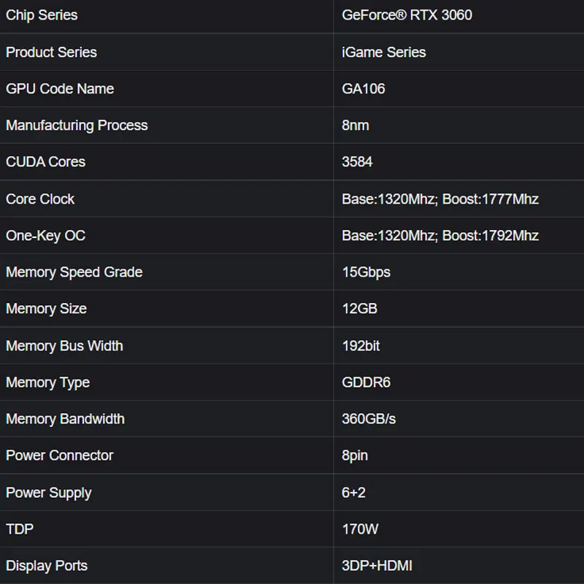Select the 8nm value cell
584x584 pixels.
point(356,126)
